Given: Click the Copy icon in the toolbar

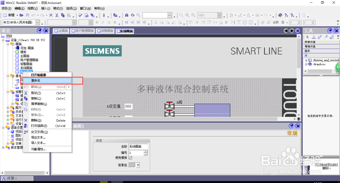Looking at the screenshot, I should 63,15.
